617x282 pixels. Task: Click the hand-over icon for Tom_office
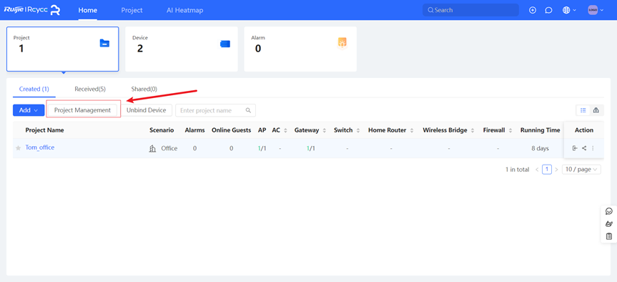(x=575, y=148)
